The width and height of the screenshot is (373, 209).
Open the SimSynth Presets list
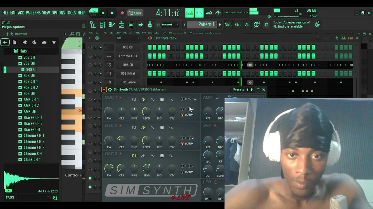pos(239,89)
